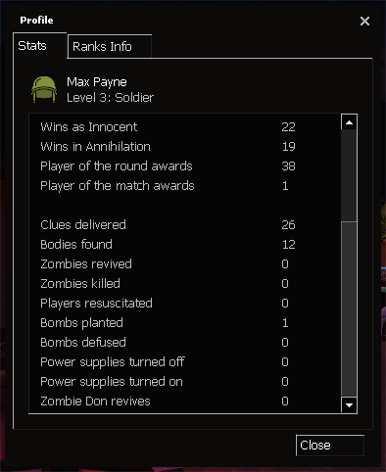The image size is (386, 472).
Task: Click the scrollbar track above the thumb
Action: click(349, 175)
